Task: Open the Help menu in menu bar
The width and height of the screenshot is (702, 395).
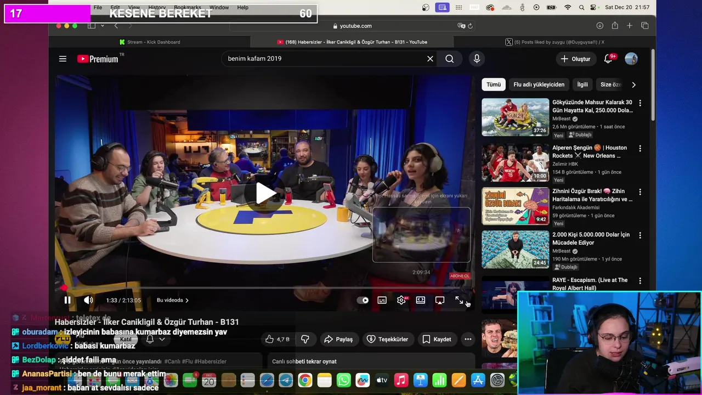Action: pyautogui.click(x=243, y=8)
